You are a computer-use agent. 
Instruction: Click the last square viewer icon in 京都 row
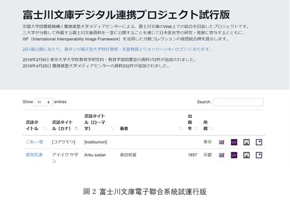259,155
